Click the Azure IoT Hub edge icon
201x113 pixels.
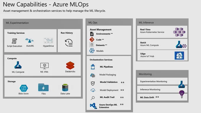179,55
